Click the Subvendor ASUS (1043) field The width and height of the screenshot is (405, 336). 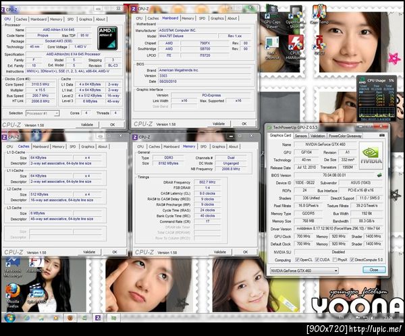(360, 183)
